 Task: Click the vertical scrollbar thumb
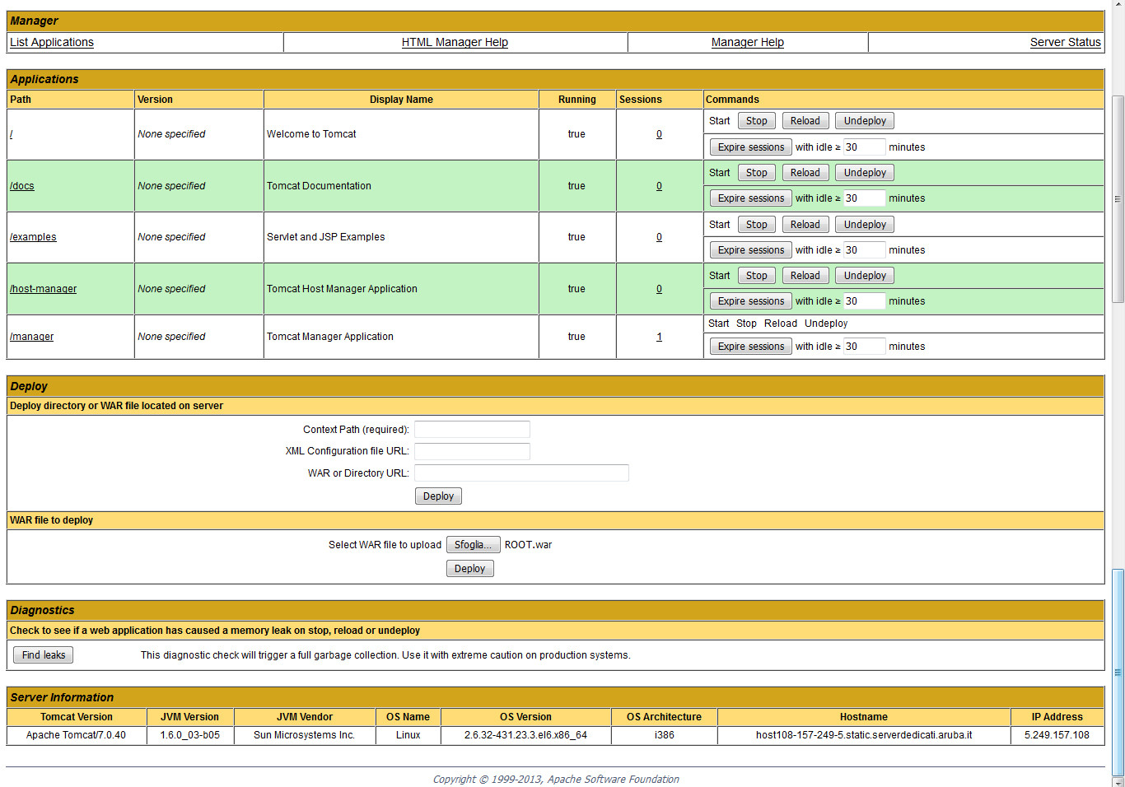(1118, 671)
